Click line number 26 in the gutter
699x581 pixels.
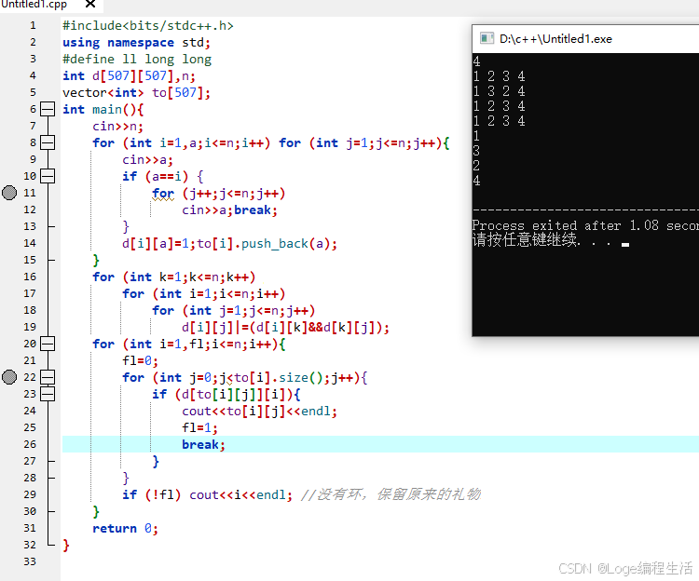[x=30, y=444]
